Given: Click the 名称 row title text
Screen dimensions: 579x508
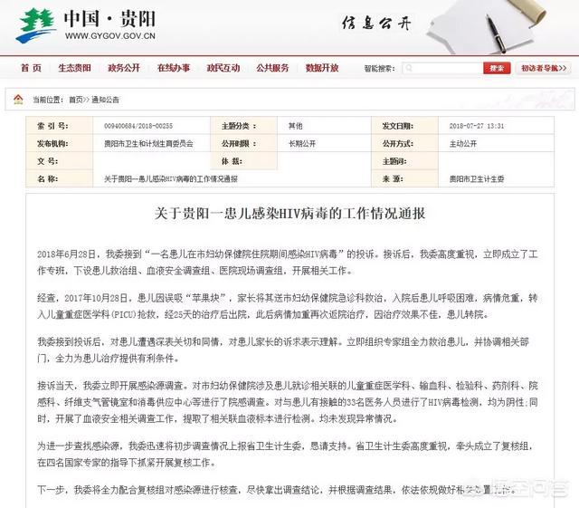Looking at the screenshot, I should [171, 179].
